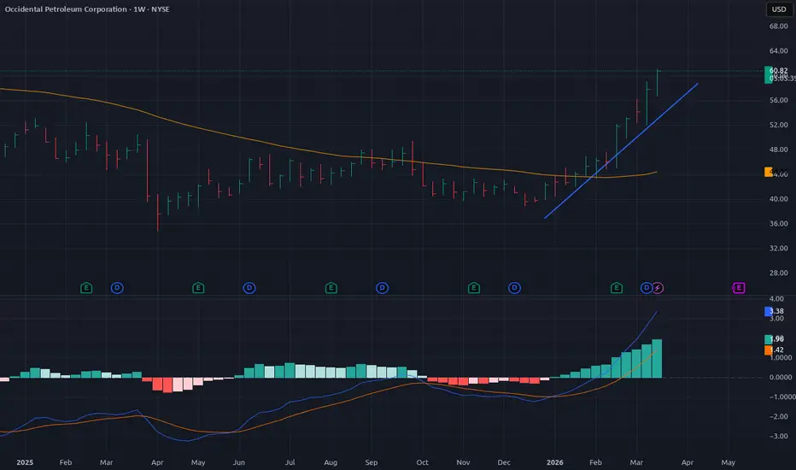Click the −3.00 MACD axis label

coord(778,437)
